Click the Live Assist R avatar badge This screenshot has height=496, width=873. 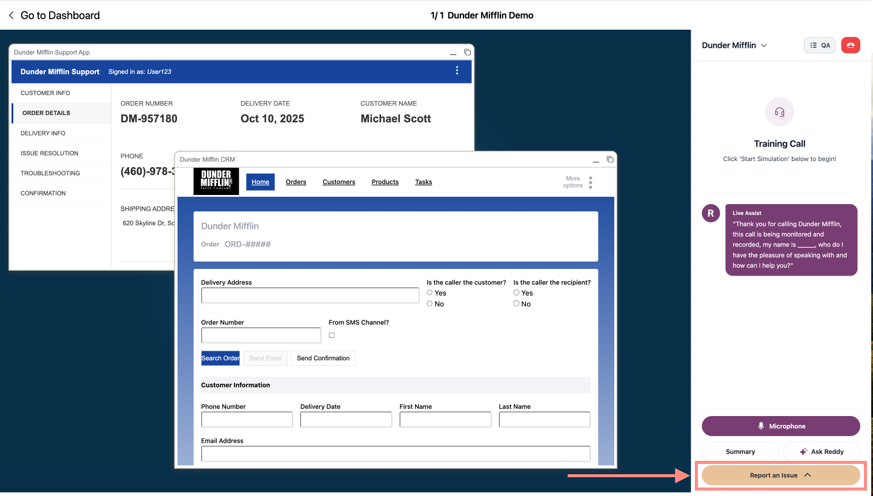711,213
